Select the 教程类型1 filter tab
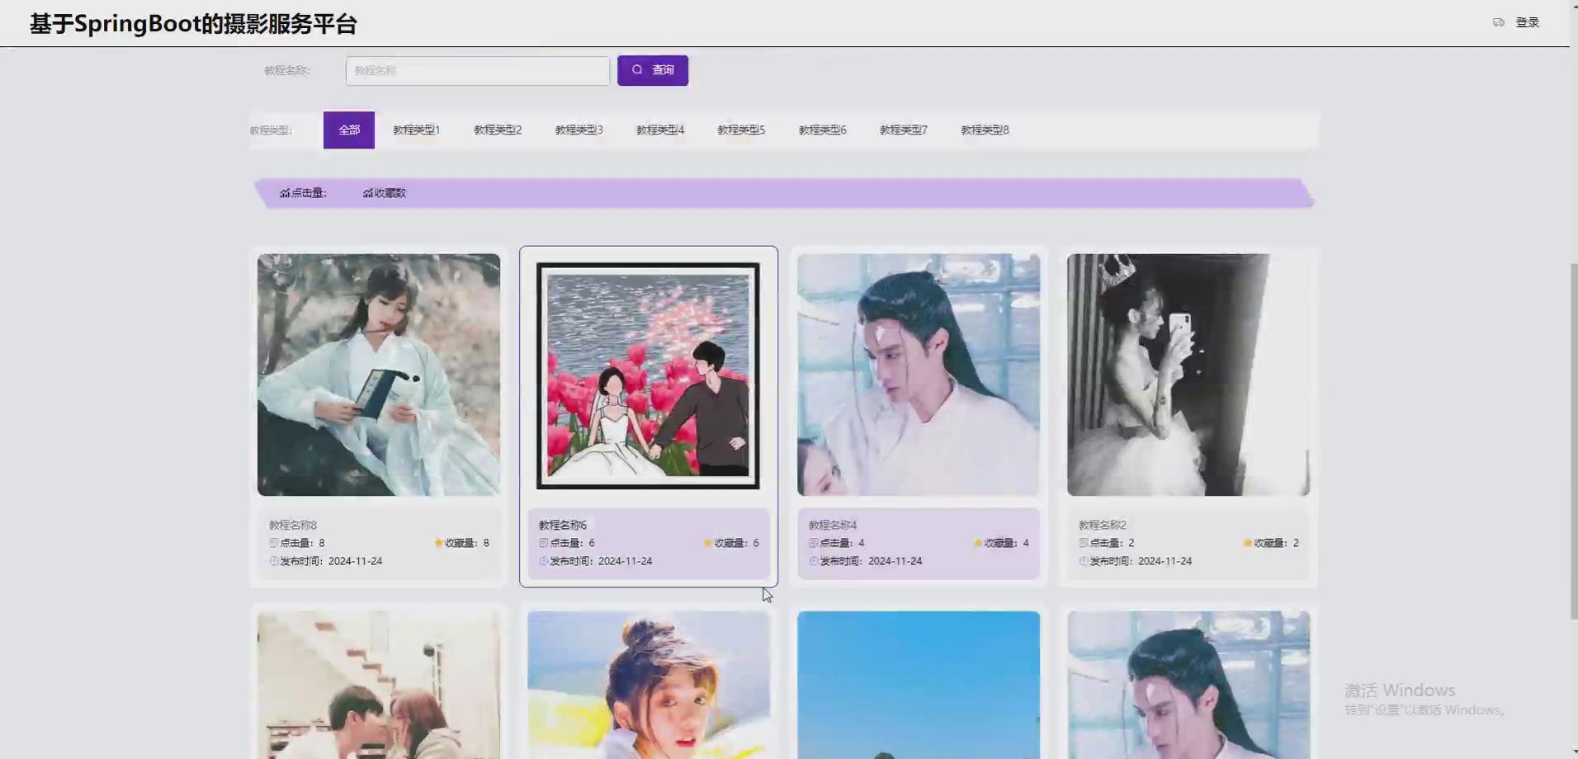Image resolution: width=1578 pixels, height=759 pixels. (x=416, y=130)
